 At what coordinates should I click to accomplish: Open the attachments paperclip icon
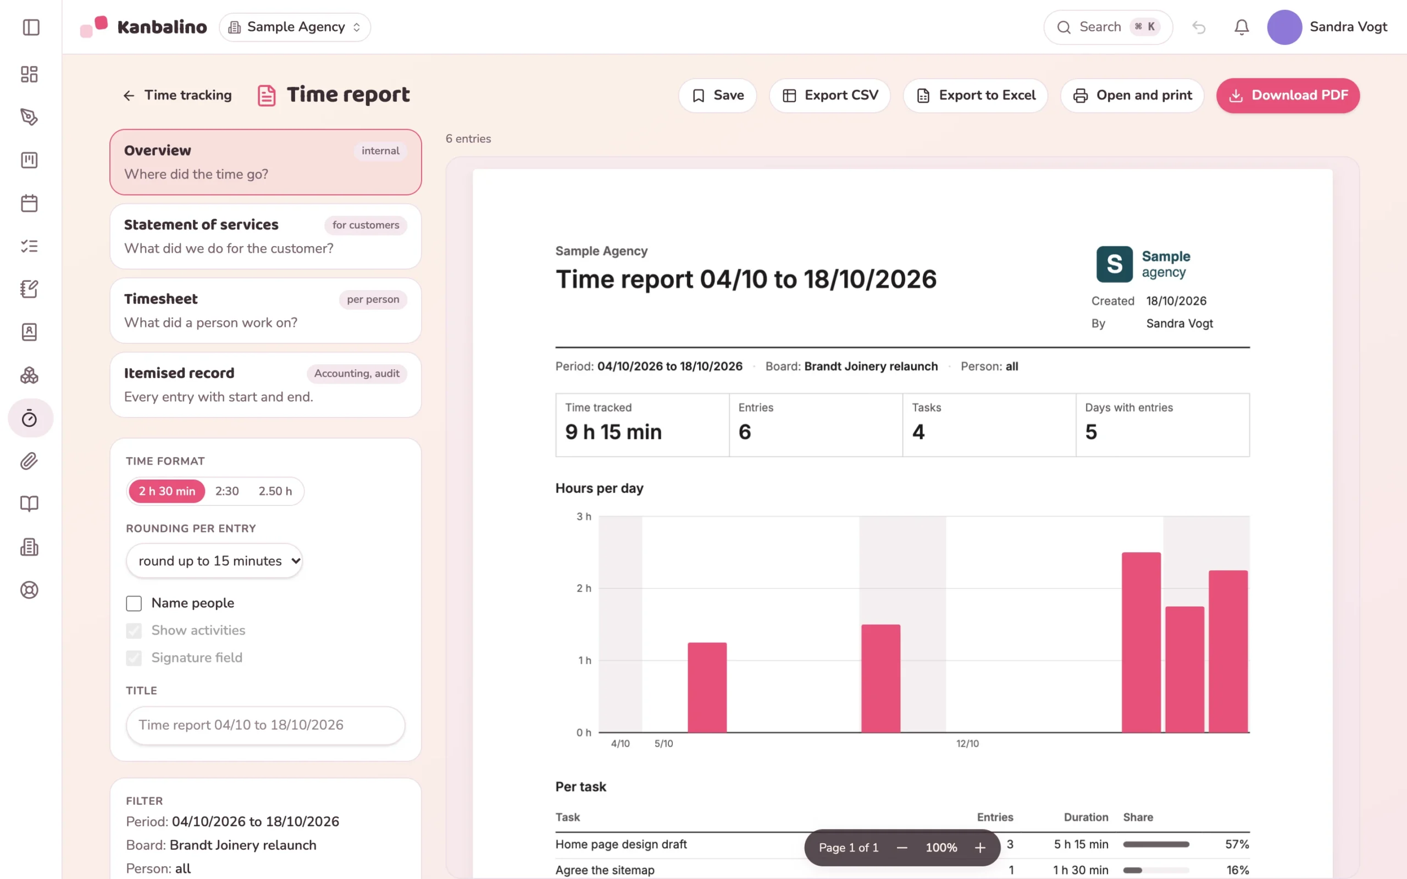[x=29, y=461]
